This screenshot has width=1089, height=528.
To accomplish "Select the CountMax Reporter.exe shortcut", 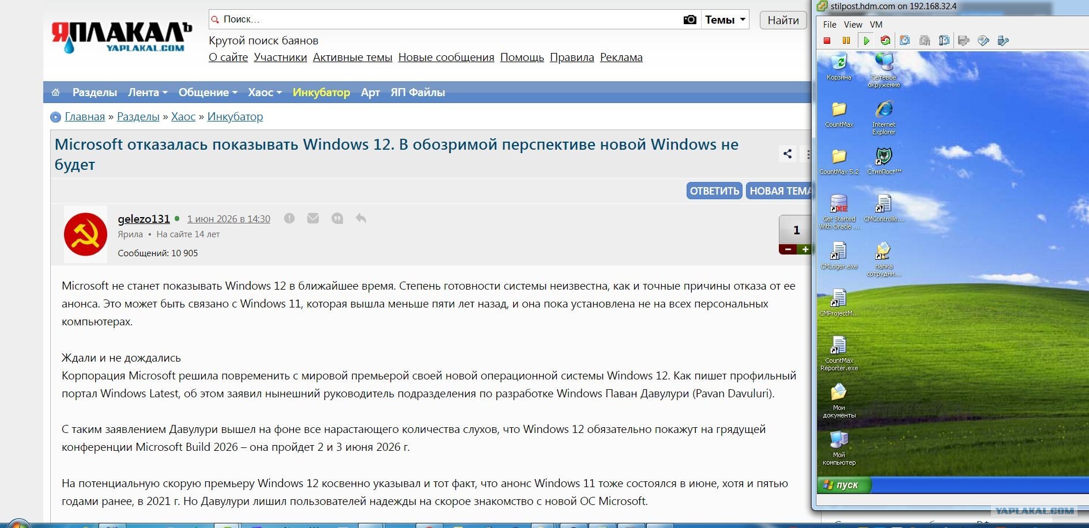I will (839, 354).
